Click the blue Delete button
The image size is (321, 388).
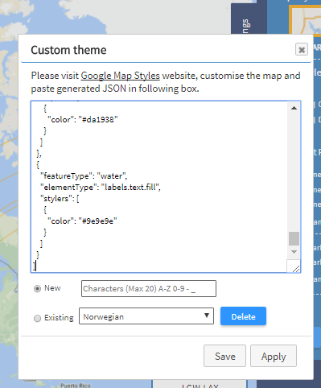tap(243, 316)
